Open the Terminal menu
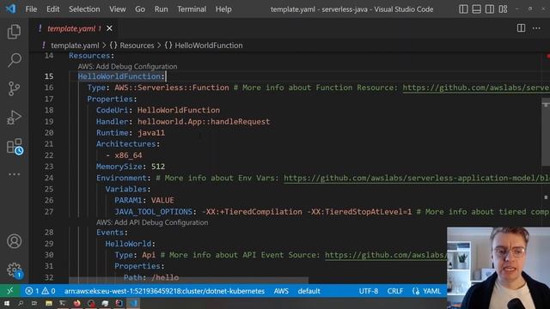 click(192, 9)
